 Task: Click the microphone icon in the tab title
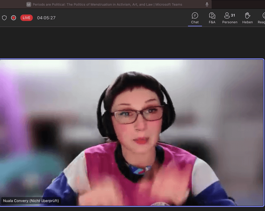pos(207,5)
